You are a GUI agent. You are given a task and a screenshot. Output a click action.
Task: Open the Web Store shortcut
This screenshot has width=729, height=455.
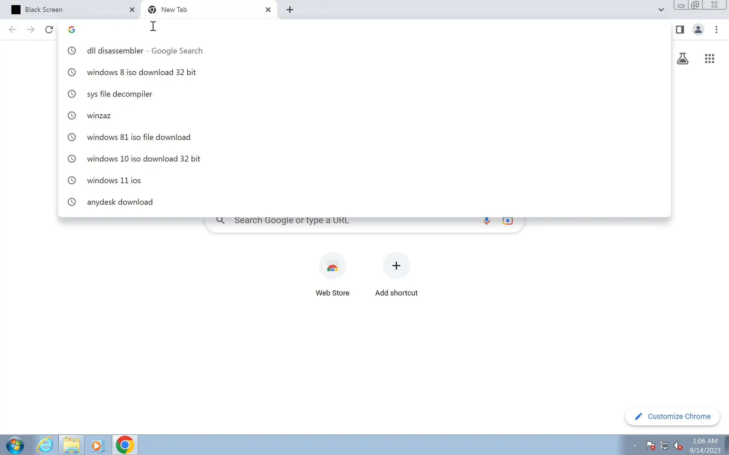click(332, 266)
